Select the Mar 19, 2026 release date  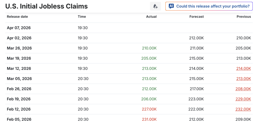(x=19, y=58)
